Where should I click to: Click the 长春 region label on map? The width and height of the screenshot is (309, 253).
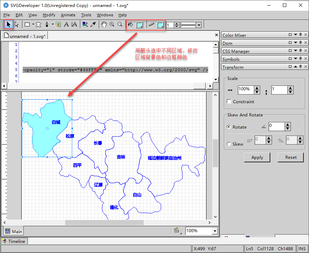(x=98, y=143)
